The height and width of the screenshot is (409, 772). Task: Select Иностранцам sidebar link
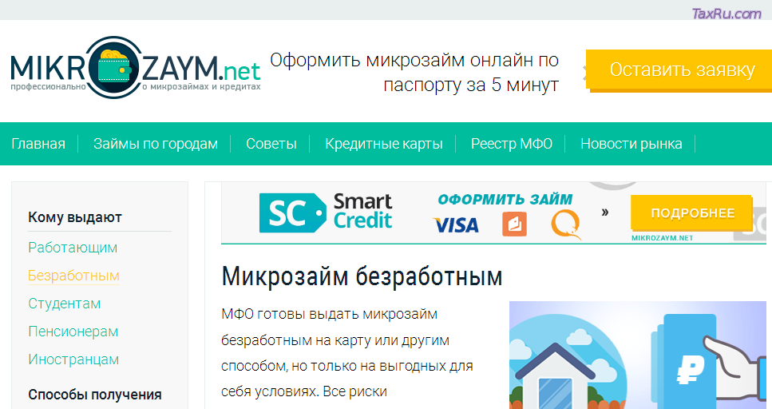click(x=73, y=359)
